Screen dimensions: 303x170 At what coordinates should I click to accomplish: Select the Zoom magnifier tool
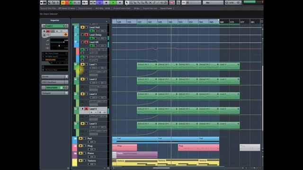[x=146, y=2]
